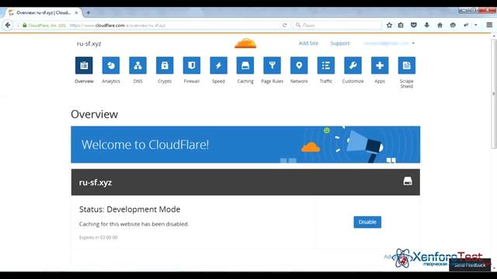The height and width of the screenshot is (279, 497).
Task: Open the account email dropdown arrow
Action: tap(413, 43)
